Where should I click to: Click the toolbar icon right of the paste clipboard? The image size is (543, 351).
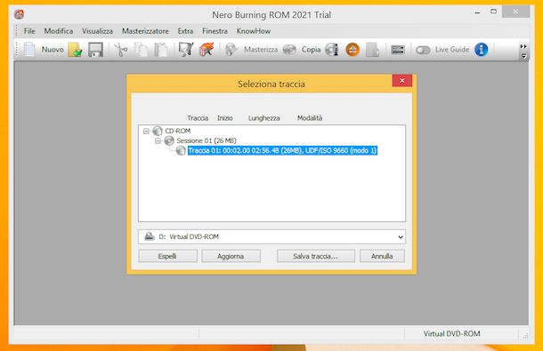[186, 50]
